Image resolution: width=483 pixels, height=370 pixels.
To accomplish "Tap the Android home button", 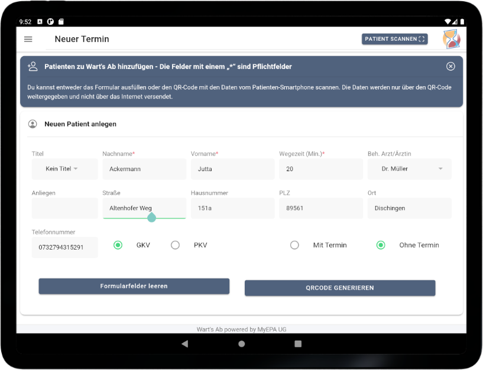I will tap(241, 343).
